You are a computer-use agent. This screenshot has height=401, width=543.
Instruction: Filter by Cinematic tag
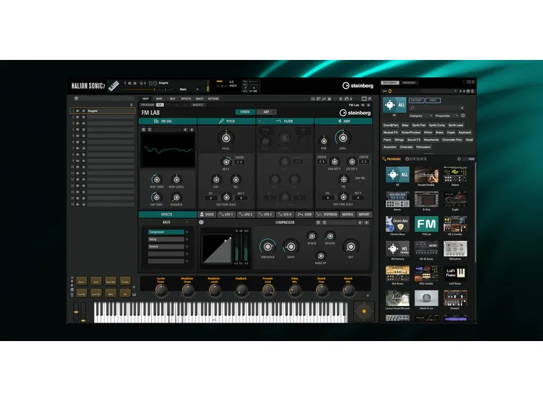pos(406,147)
